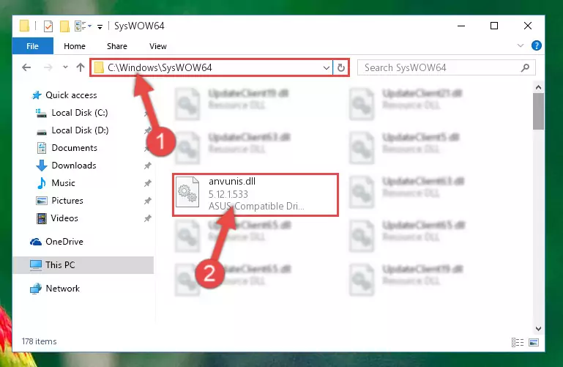This screenshot has width=563, height=367.
Task: Refresh the SysWOW64 folder
Action: coord(340,67)
